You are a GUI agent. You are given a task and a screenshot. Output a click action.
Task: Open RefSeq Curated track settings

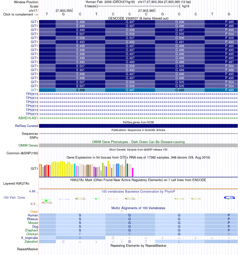point(27,126)
